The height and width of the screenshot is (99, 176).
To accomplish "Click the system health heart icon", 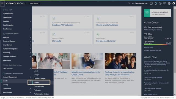I will pos(147,13).
